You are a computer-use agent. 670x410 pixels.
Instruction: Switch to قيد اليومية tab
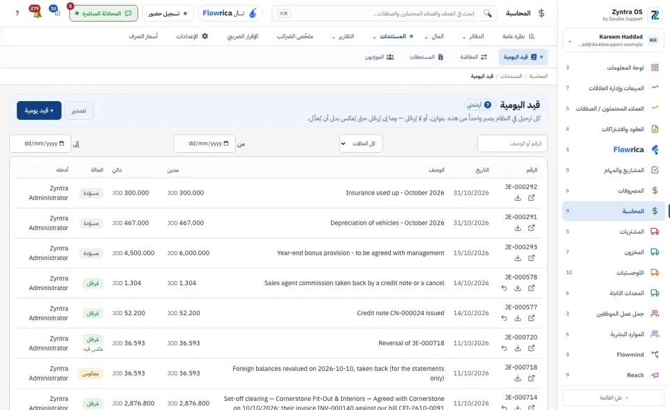[x=523, y=56]
